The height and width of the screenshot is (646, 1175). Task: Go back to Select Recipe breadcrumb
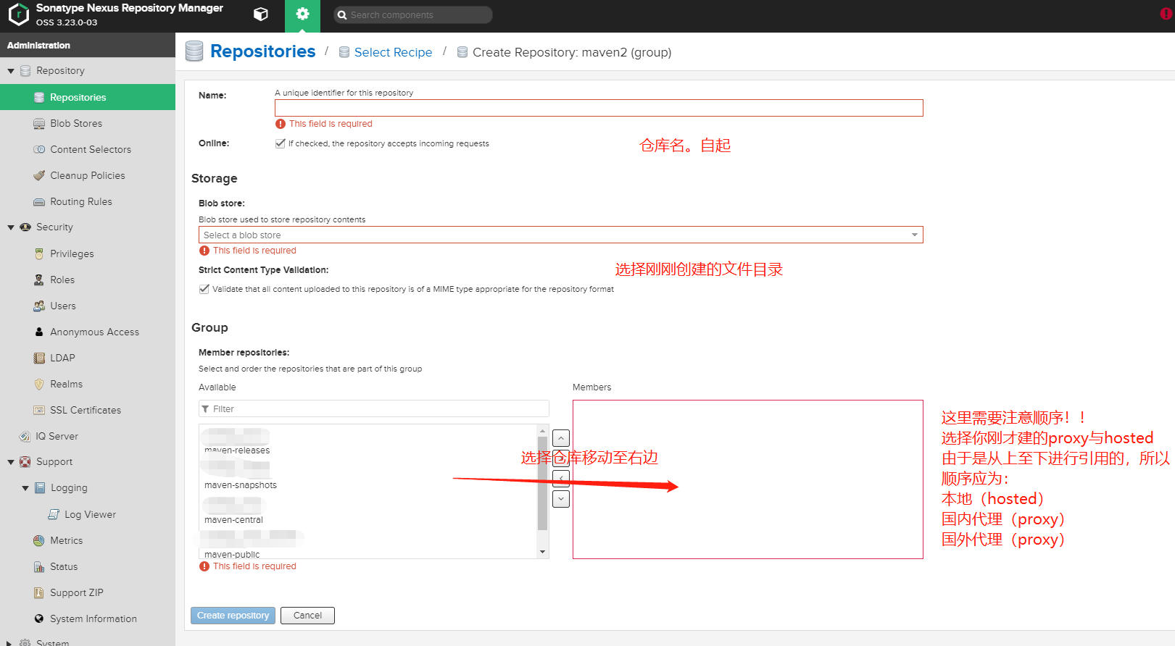pos(393,52)
